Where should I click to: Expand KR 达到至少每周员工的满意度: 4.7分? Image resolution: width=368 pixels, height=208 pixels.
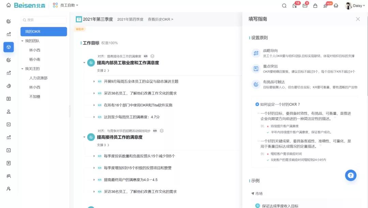click(x=94, y=117)
